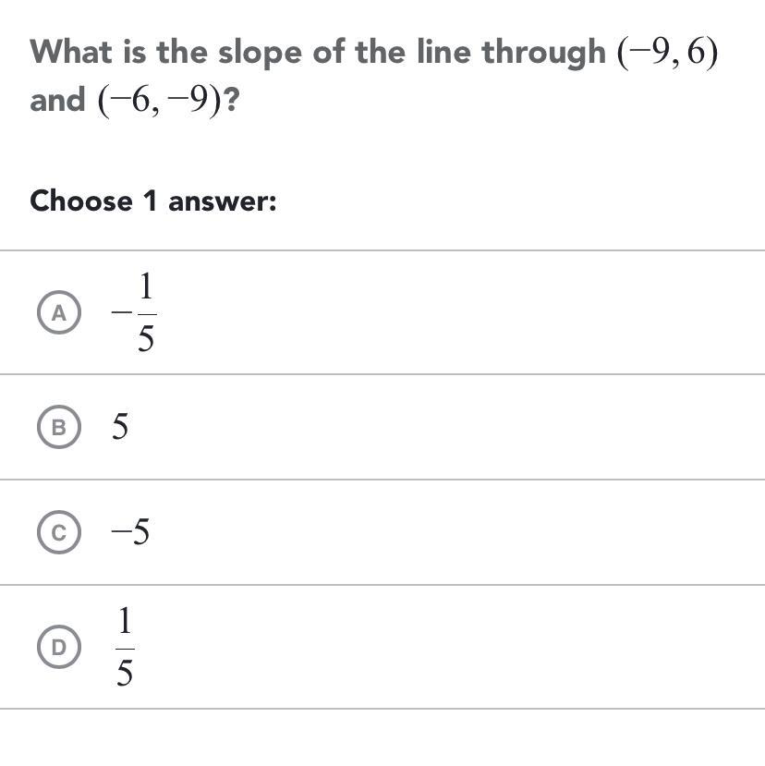
Task: Choose the negative one-fifth fraction answer
Action: (x=135, y=313)
